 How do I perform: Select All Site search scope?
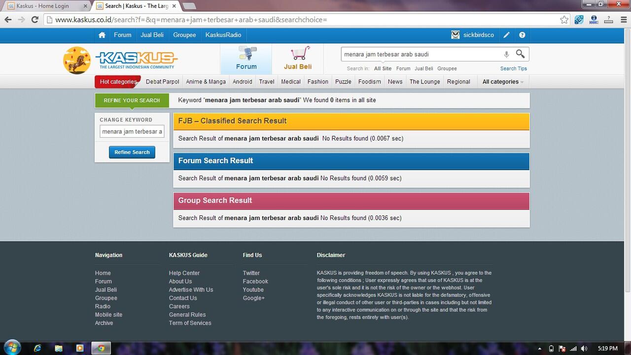[383, 69]
